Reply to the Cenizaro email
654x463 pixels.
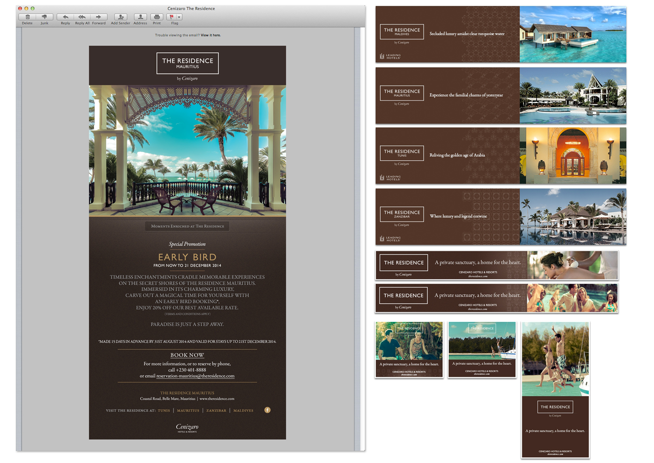click(x=65, y=17)
